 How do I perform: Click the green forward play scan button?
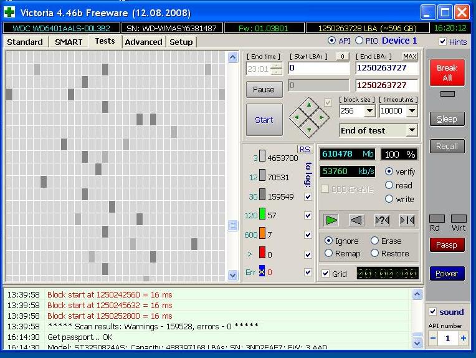331,220
